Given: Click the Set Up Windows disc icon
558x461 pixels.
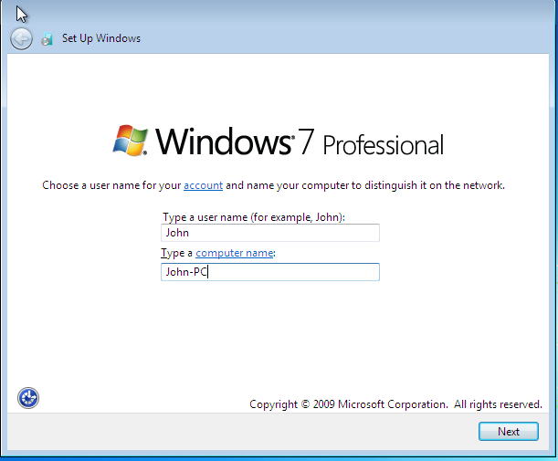Looking at the screenshot, I should pos(47,38).
